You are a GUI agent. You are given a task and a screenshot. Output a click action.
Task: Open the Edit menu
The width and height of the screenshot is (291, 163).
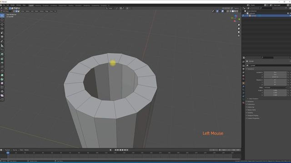click(x=8, y=5)
